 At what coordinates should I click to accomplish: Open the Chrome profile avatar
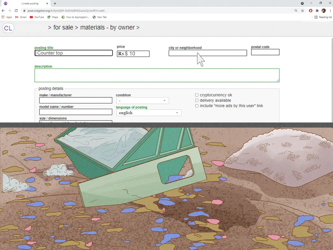(x=324, y=11)
